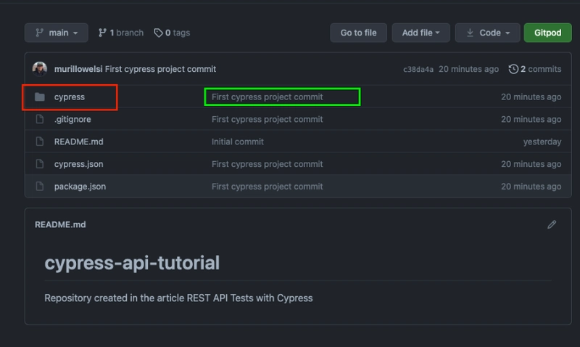580x347 pixels.
Task: Open the 0 tags link
Action: click(172, 33)
